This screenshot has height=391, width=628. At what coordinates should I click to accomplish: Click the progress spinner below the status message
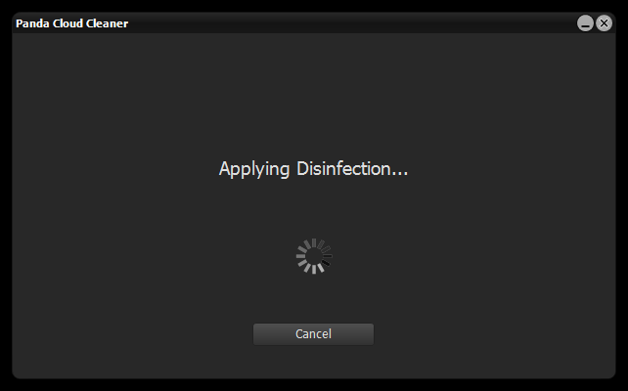point(314,256)
